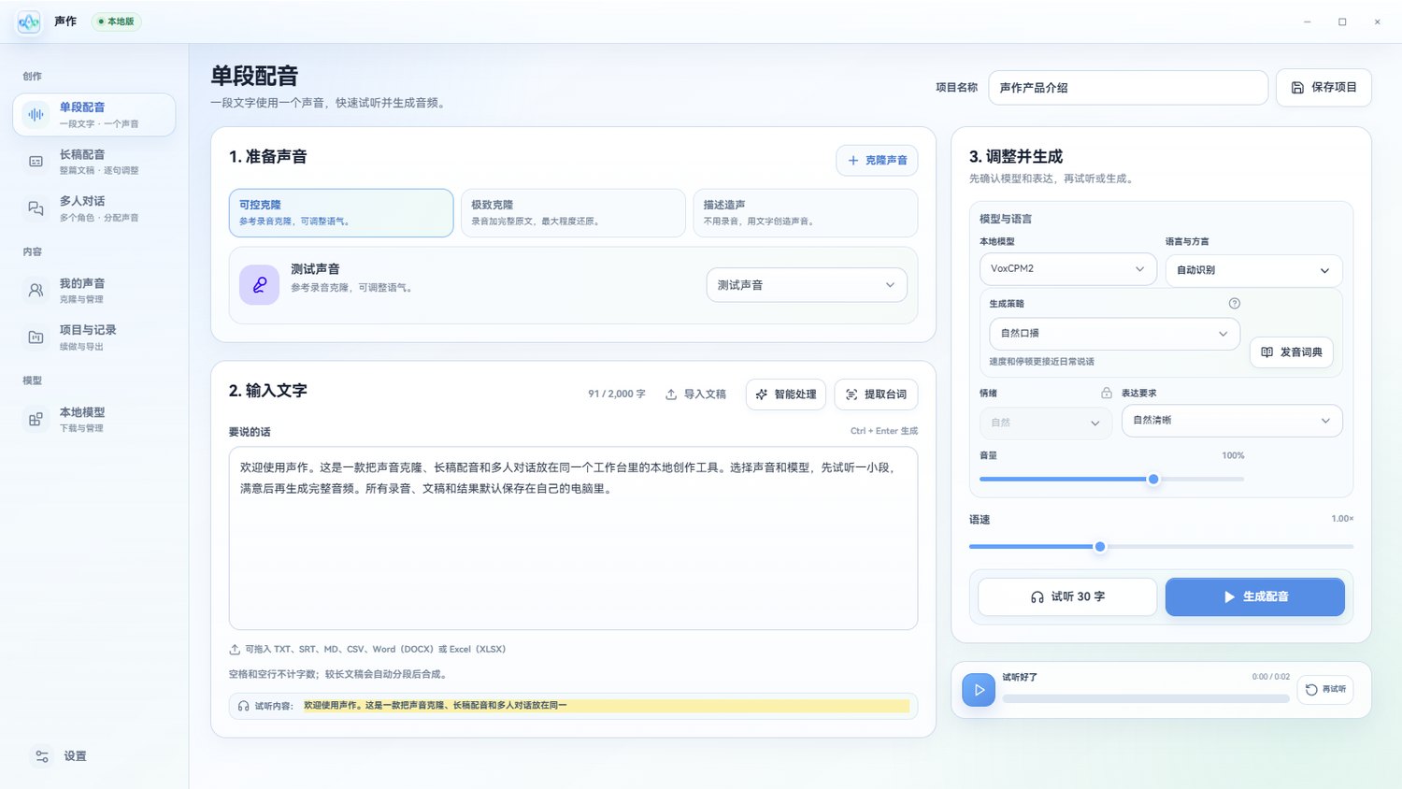Click the "0:00 / 0:02" playback time
Screen dimensions: 1402x789
(x=1271, y=677)
